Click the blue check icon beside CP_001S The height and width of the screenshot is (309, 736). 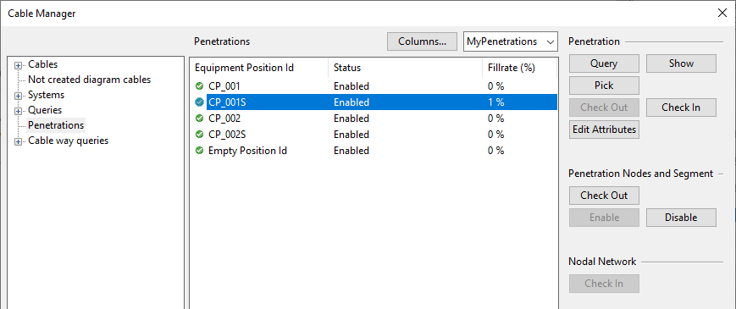[x=200, y=102]
